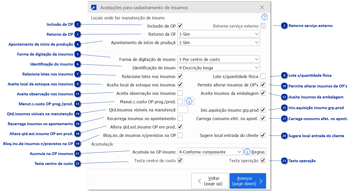
Task: Toggle Aceita observação nos insumos checkbox
Action: point(180,93)
